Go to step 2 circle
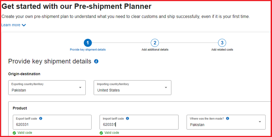 coord(155,43)
